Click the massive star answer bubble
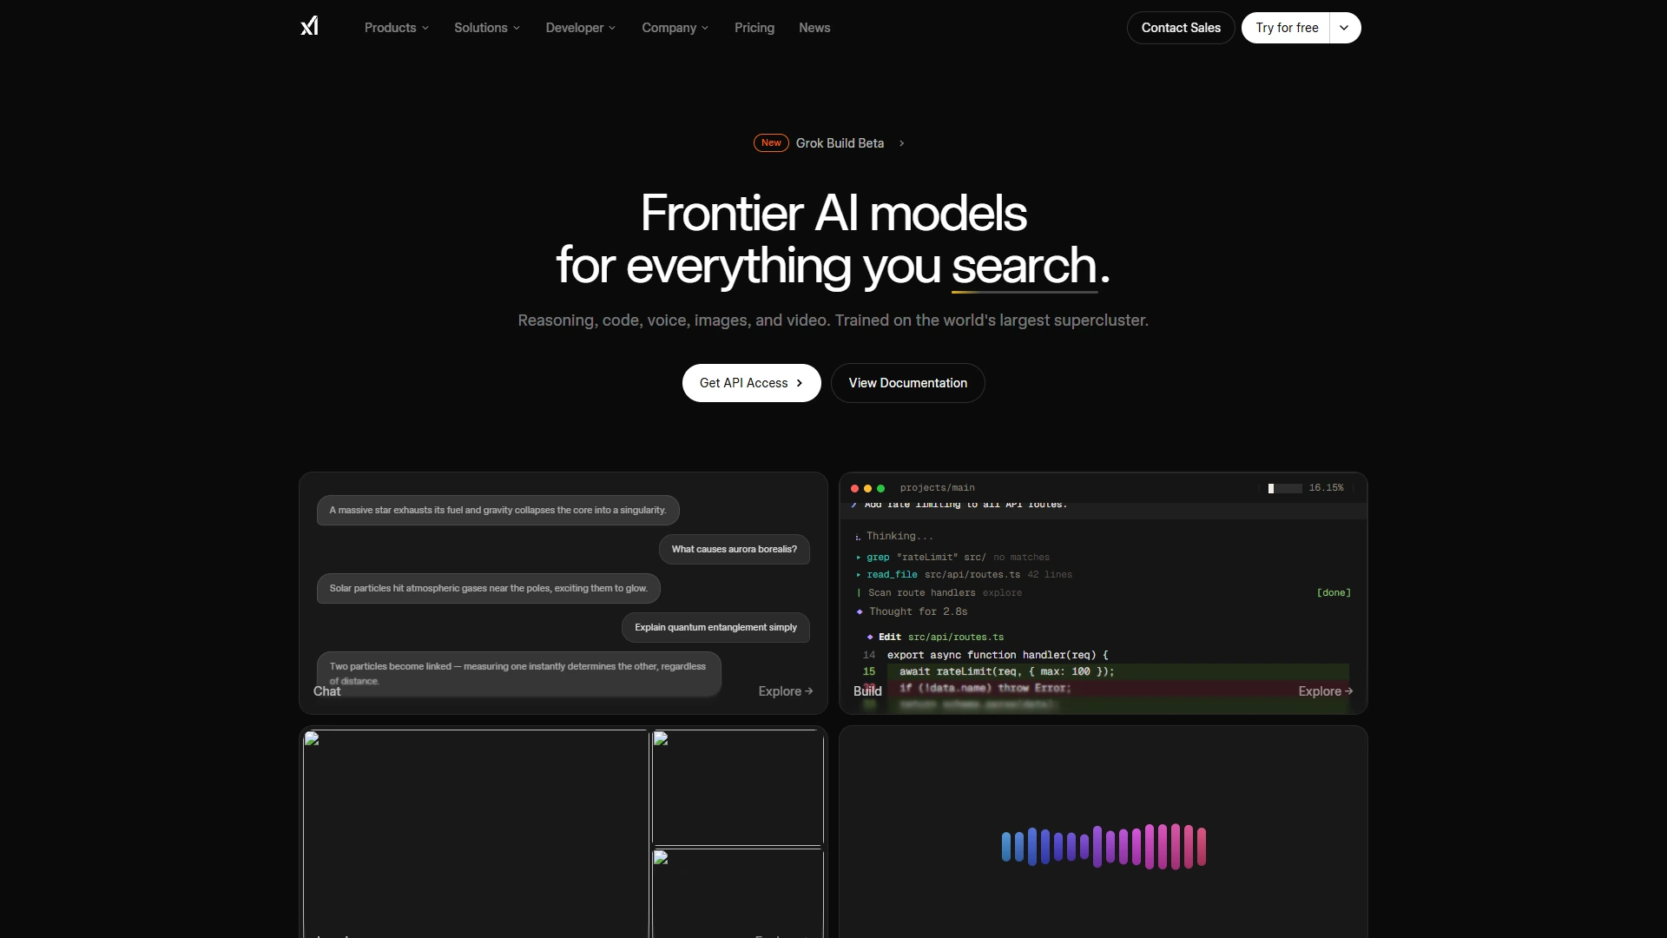 coord(497,510)
